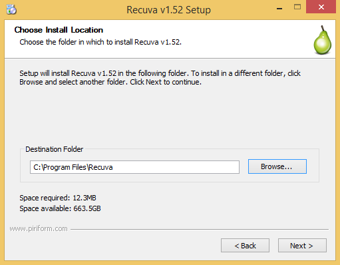Select the Space available: 663.5GB label
This screenshot has width=340, height=265.
point(60,208)
